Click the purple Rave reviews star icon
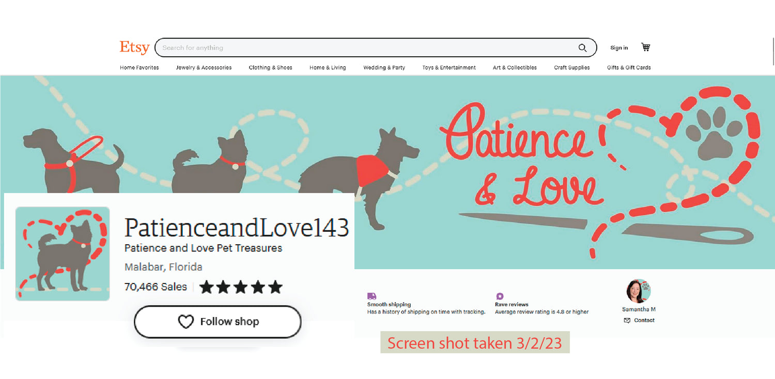 click(x=500, y=296)
